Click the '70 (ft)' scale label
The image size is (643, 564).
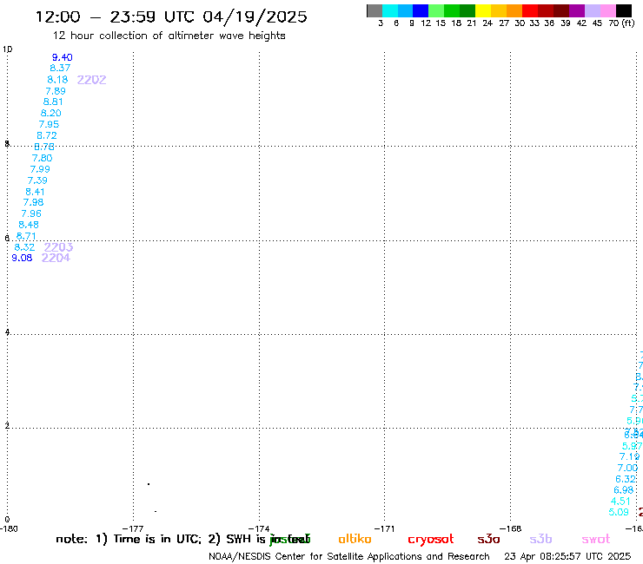[621, 23]
